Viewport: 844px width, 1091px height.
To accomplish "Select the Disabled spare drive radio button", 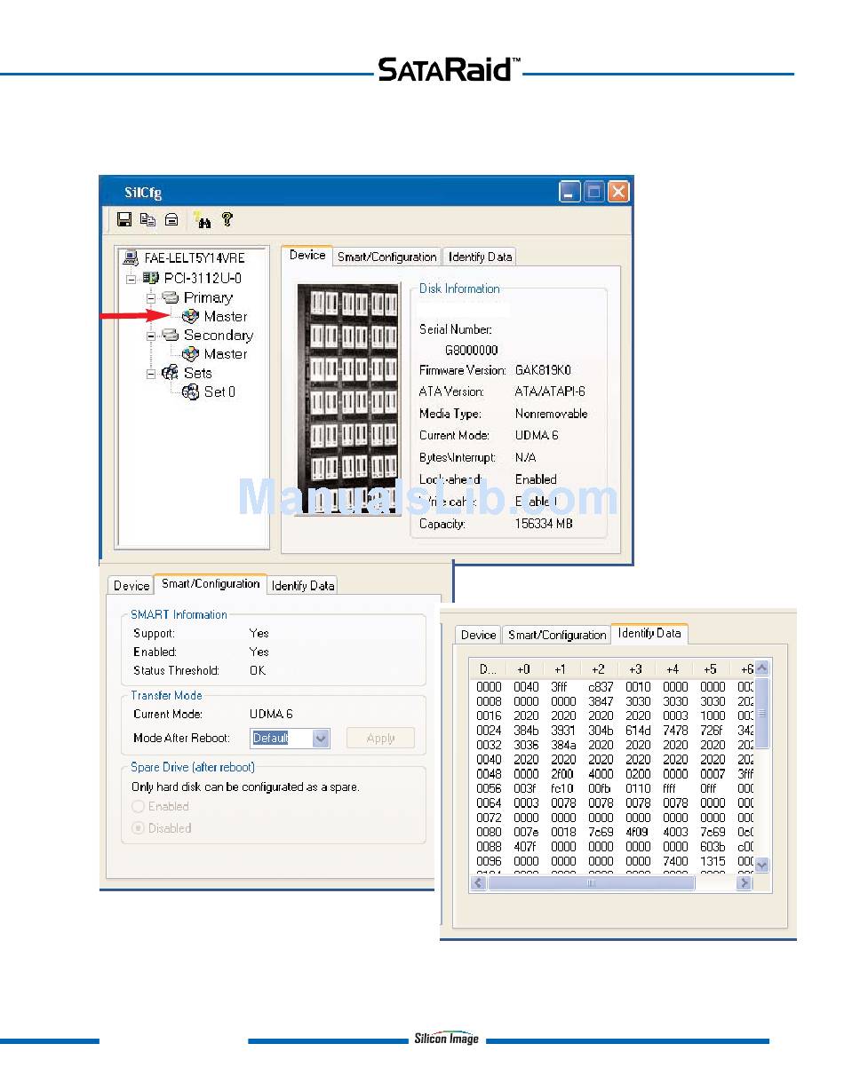I will tap(138, 827).
